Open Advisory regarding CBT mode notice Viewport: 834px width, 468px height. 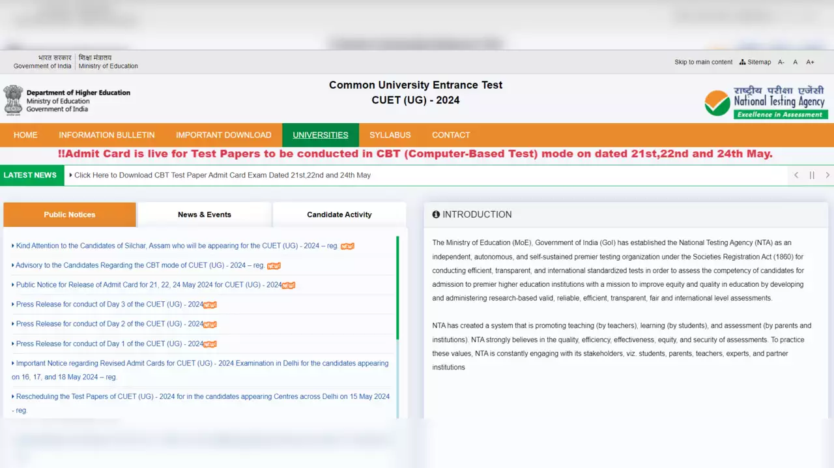(140, 265)
